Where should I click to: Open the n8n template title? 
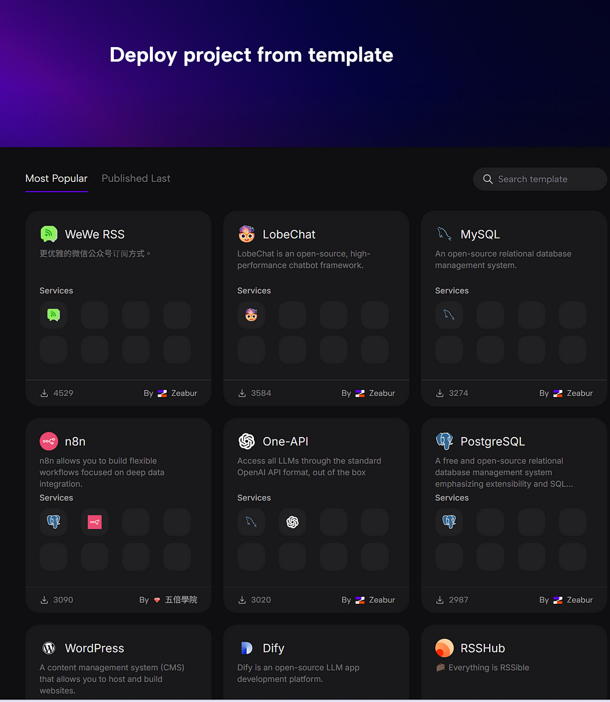click(75, 441)
